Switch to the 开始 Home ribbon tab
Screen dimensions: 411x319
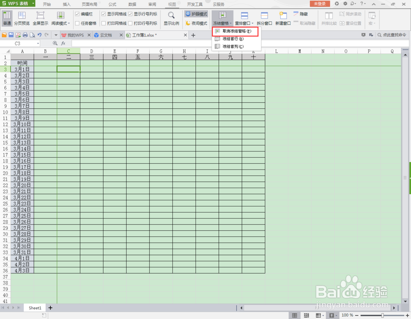pyautogui.click(x=47, y=4)
